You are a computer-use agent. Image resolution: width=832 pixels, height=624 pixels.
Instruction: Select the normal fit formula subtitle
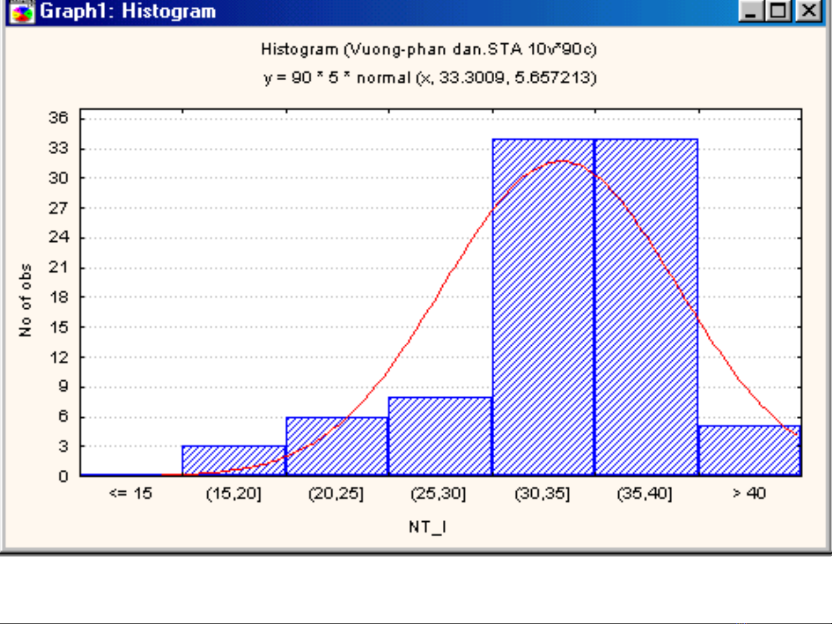(x=430, y=78)
